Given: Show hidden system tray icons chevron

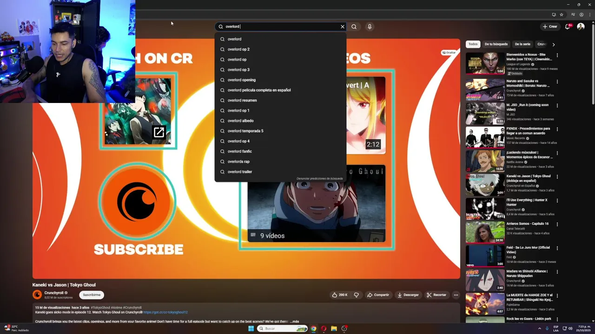Looking at the screenshot, I should click(540, 328).
